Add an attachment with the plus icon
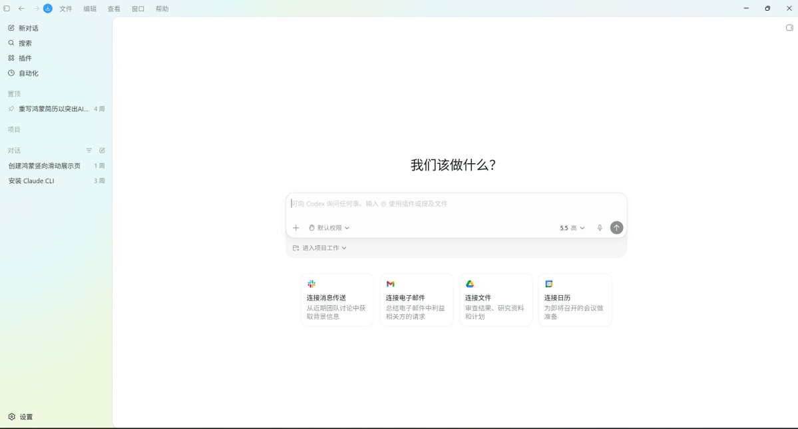 pyautogui.click(x=296, y=228)
